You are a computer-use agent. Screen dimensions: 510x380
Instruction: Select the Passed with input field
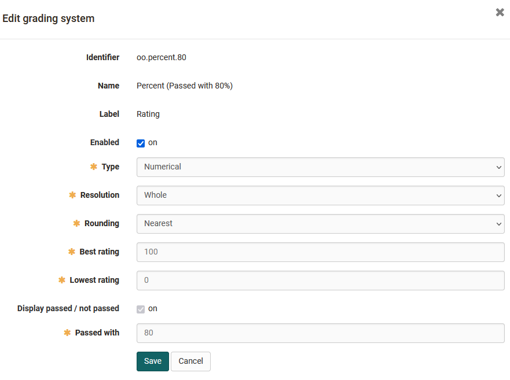[x=320, y=333]
